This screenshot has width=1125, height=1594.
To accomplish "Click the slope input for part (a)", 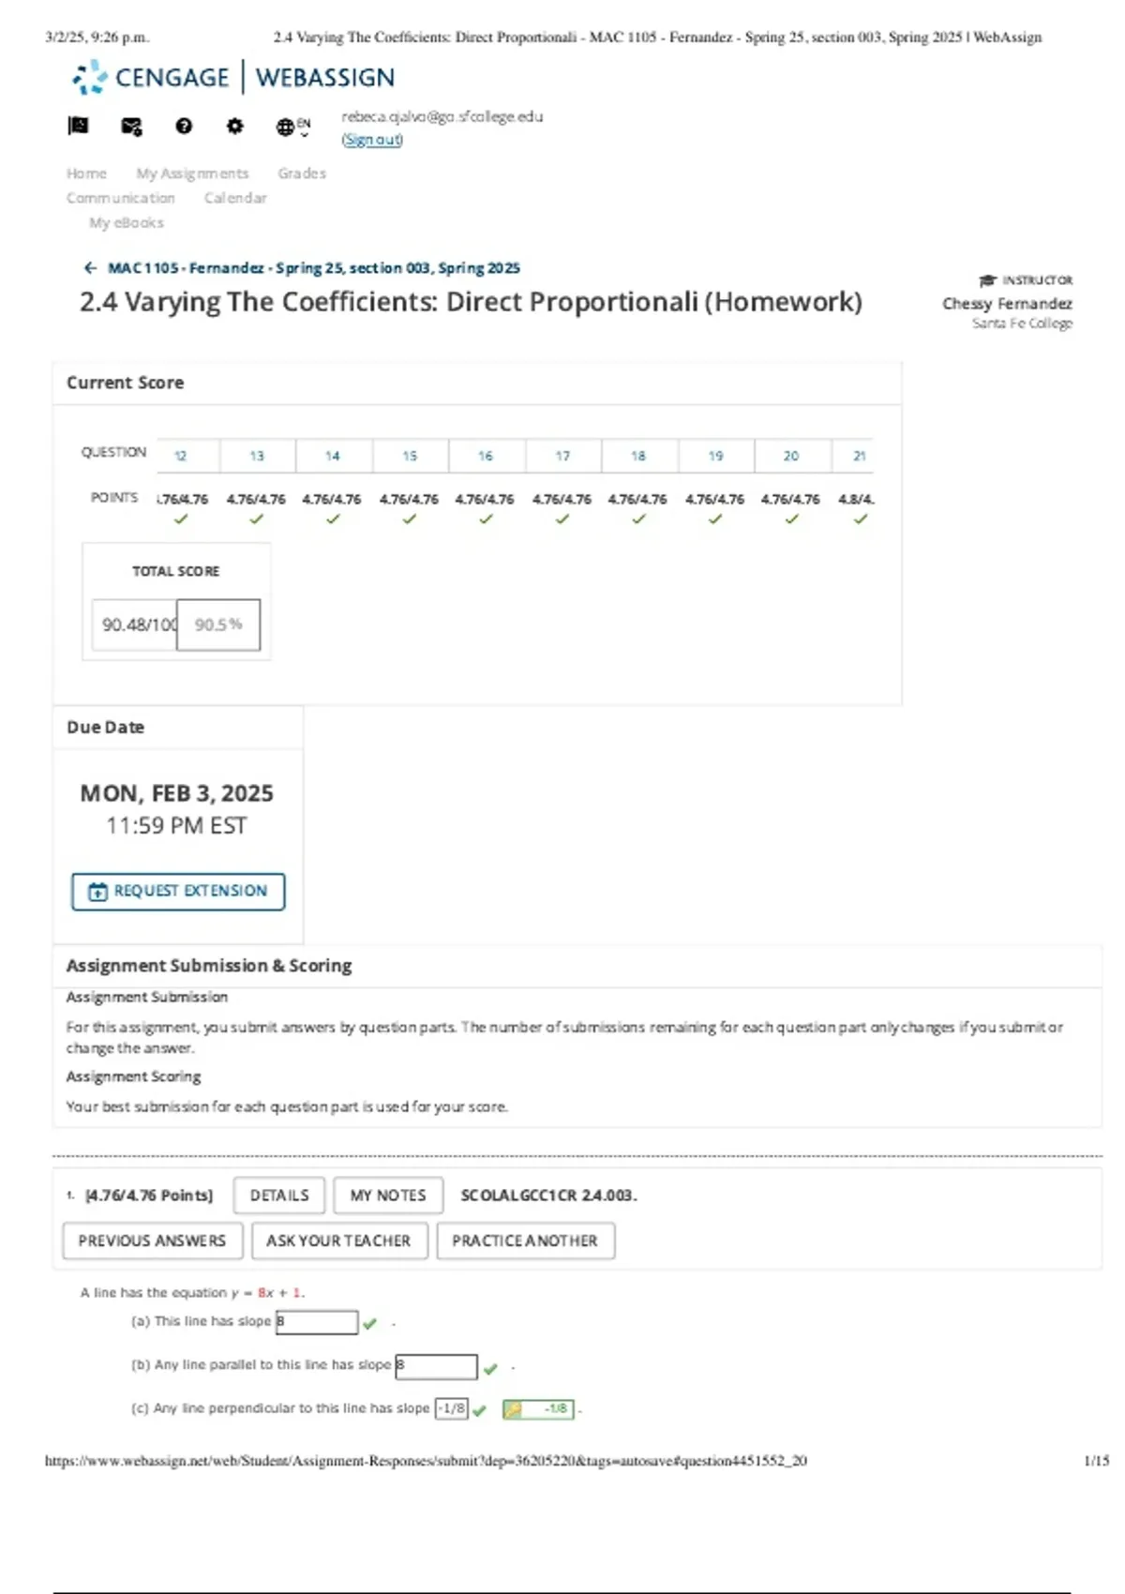I will tap(317, 1322).
